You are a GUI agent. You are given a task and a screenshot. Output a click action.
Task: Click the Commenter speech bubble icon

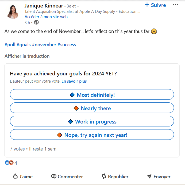[53, 176]
